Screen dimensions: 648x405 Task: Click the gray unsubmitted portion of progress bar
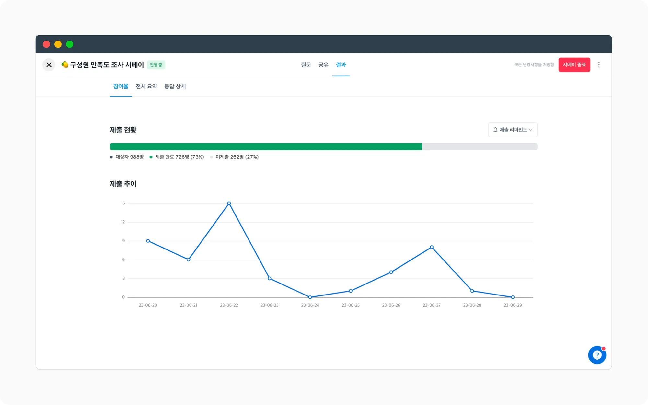point(480,146)
